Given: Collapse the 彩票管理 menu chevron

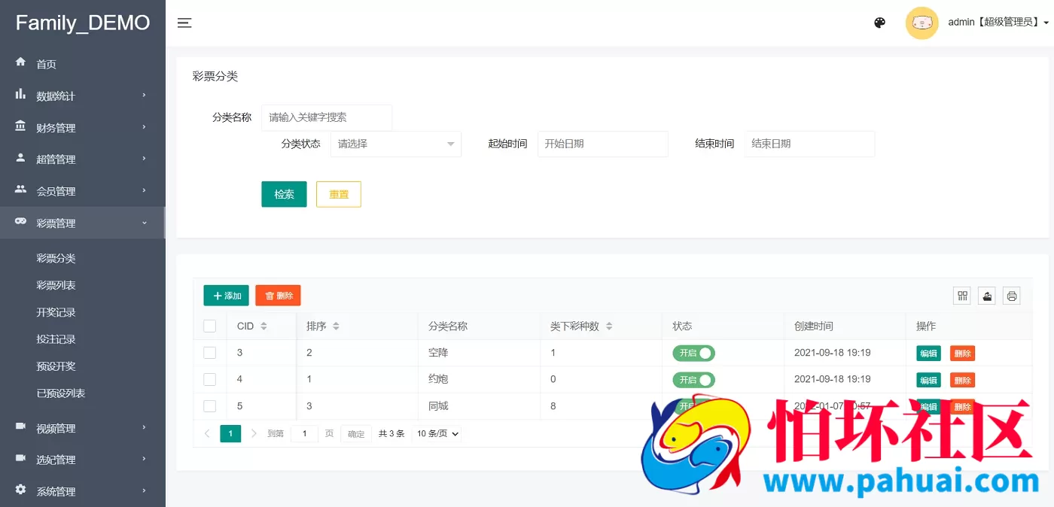Looking at the screenshot, I should [x=144, y=223].
